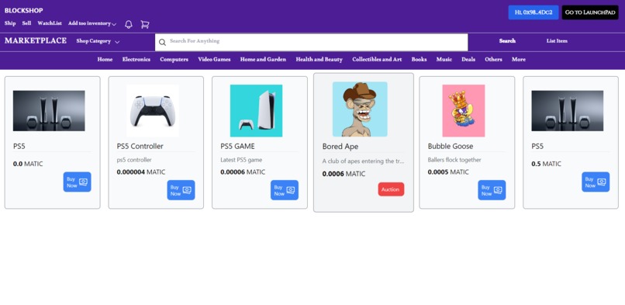This screenshot has height=305, width=625.
Task: Open the notification bell icon
Action: tap(129, 24)
